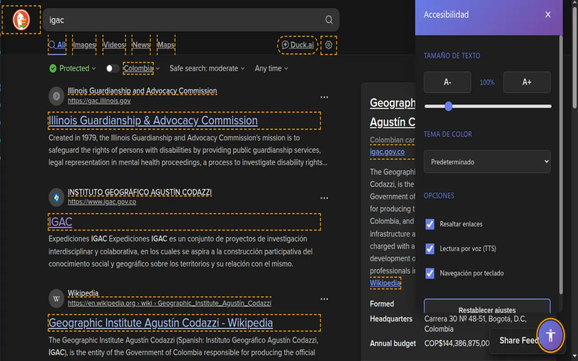
Task: Open more options for the Wikipedia result
Action: pos(324,299)
